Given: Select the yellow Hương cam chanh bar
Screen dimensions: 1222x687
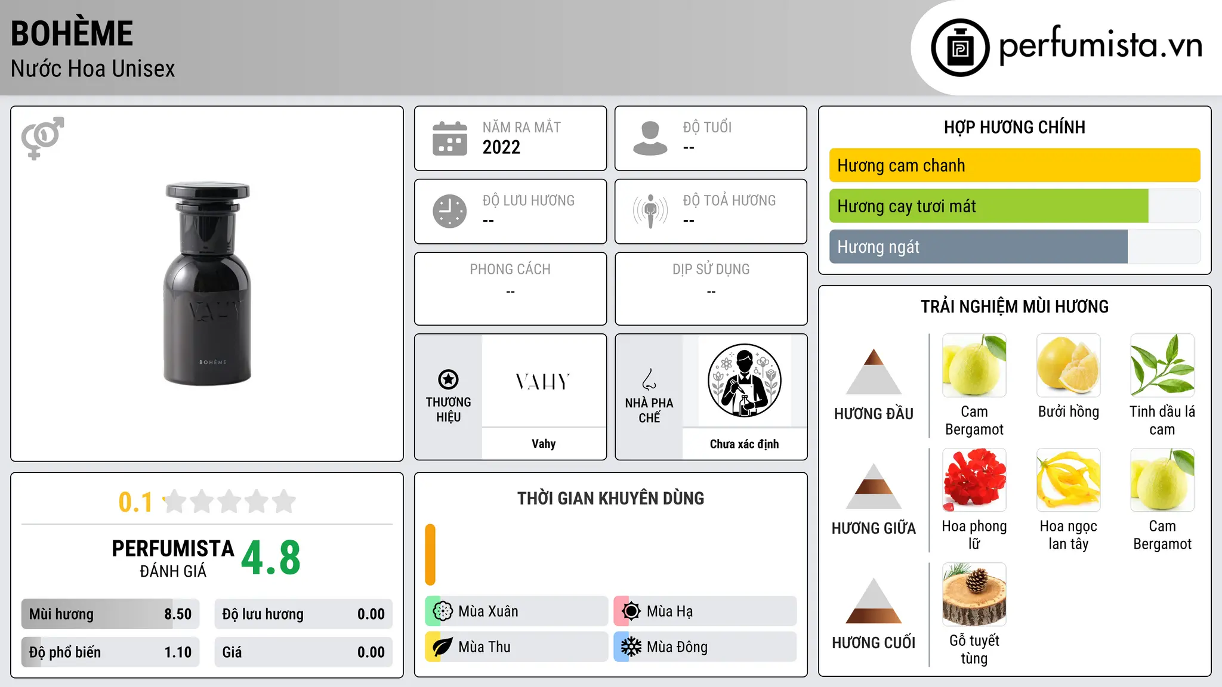Looking at the screenshot, I should coord(1014,165).
